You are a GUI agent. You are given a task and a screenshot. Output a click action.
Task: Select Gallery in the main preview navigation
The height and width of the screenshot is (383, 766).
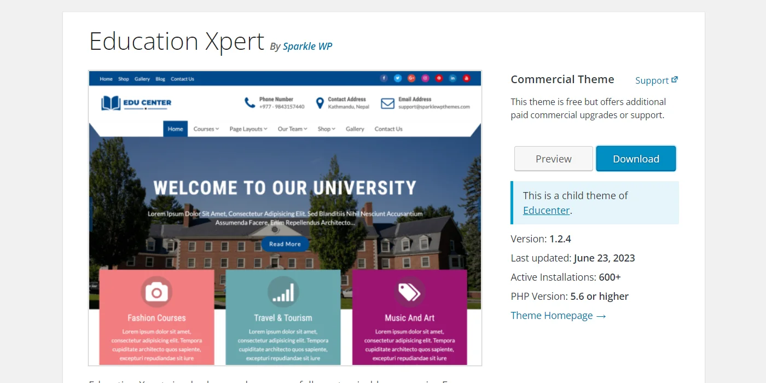[355, 129]
